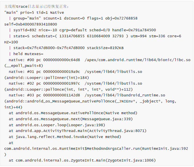
Task: Click the header text '主线程trace日志显示已经恢复正常'
Action: pos(34,6)
